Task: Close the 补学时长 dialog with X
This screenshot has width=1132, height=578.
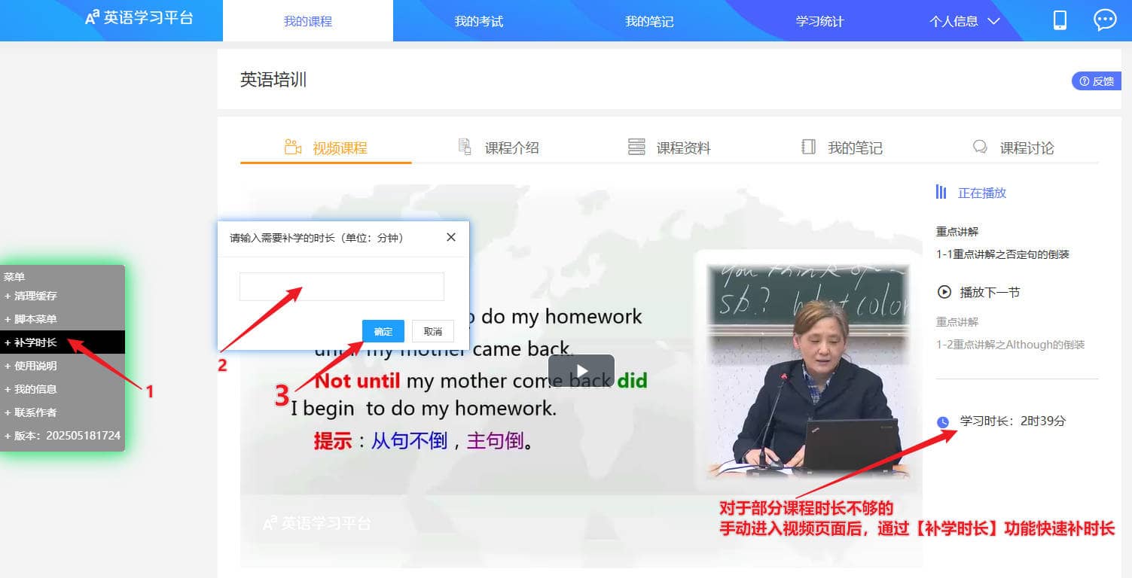Action: point(450,237)
